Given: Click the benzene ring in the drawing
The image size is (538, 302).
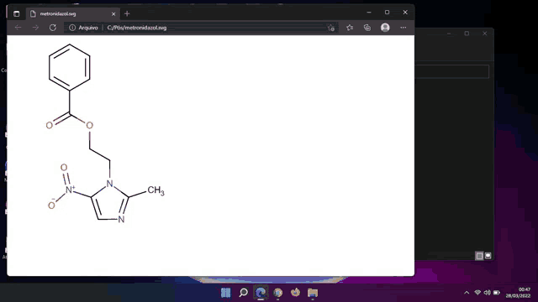Looking at the screenshot, I should [x=70, y=67].
